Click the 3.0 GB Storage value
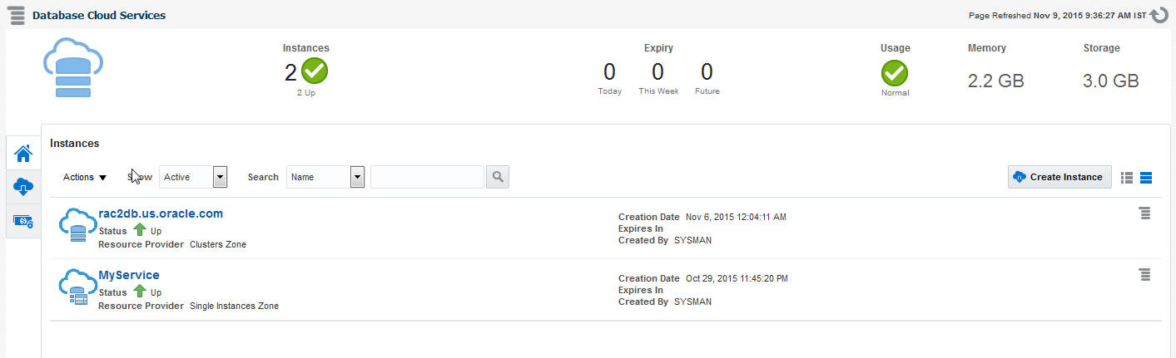This screenshot has width=1176, height=358. point(1110,81)
